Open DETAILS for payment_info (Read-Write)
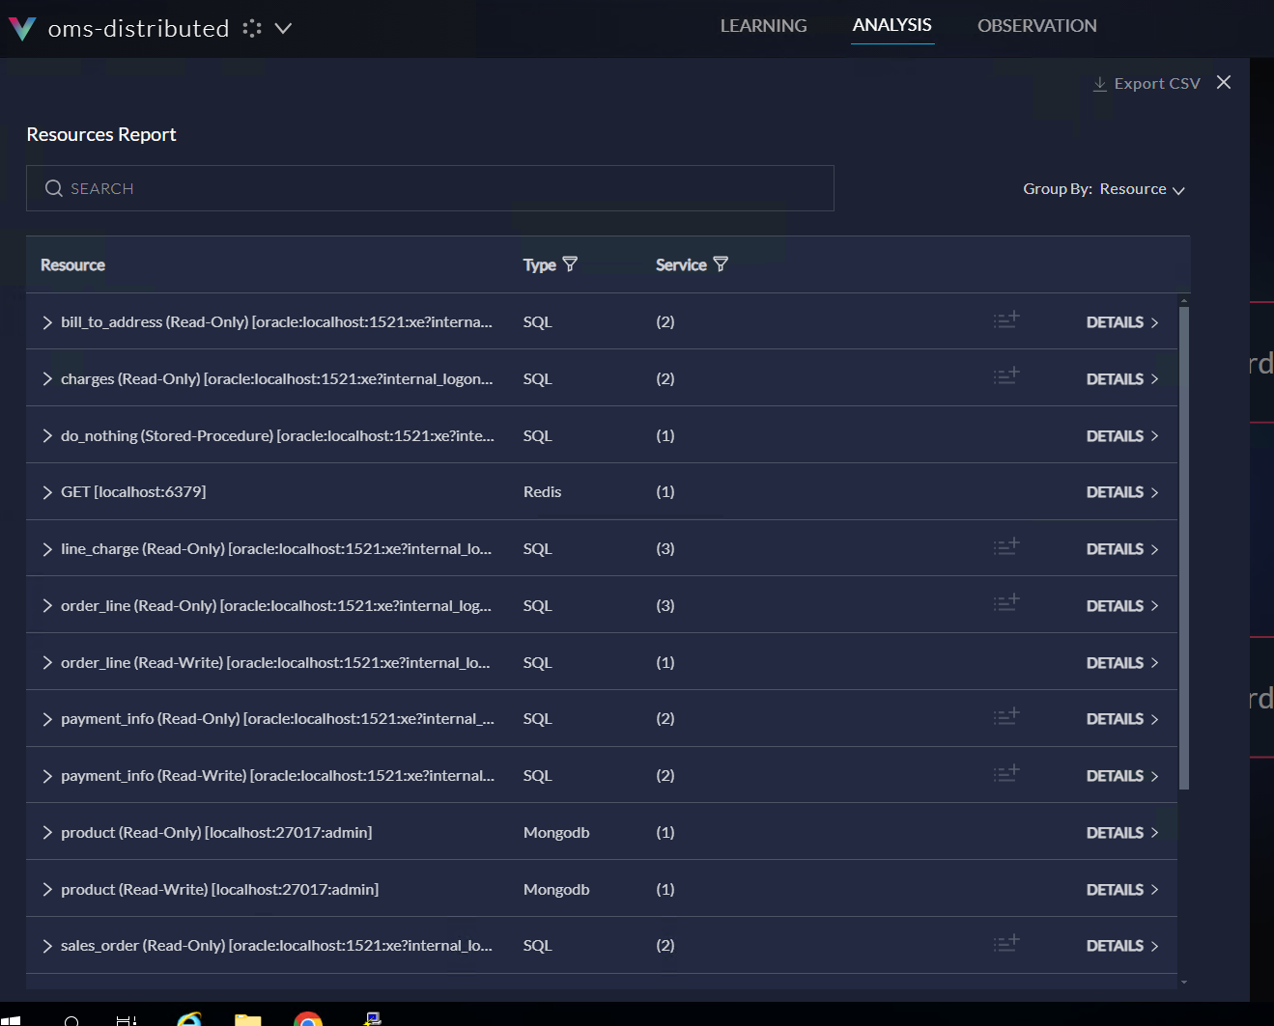The height and width of the screenshot is (1026, 1274). [1122, 776]
